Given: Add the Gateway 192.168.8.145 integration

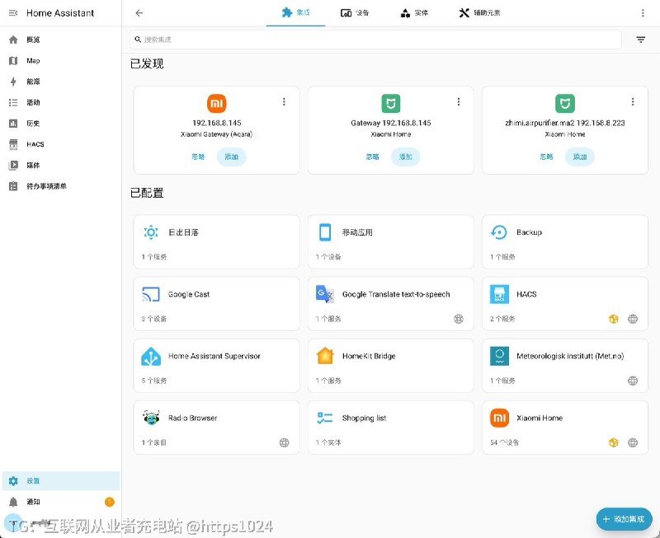Looking at the screenshot, I should [x=406, y=157].
